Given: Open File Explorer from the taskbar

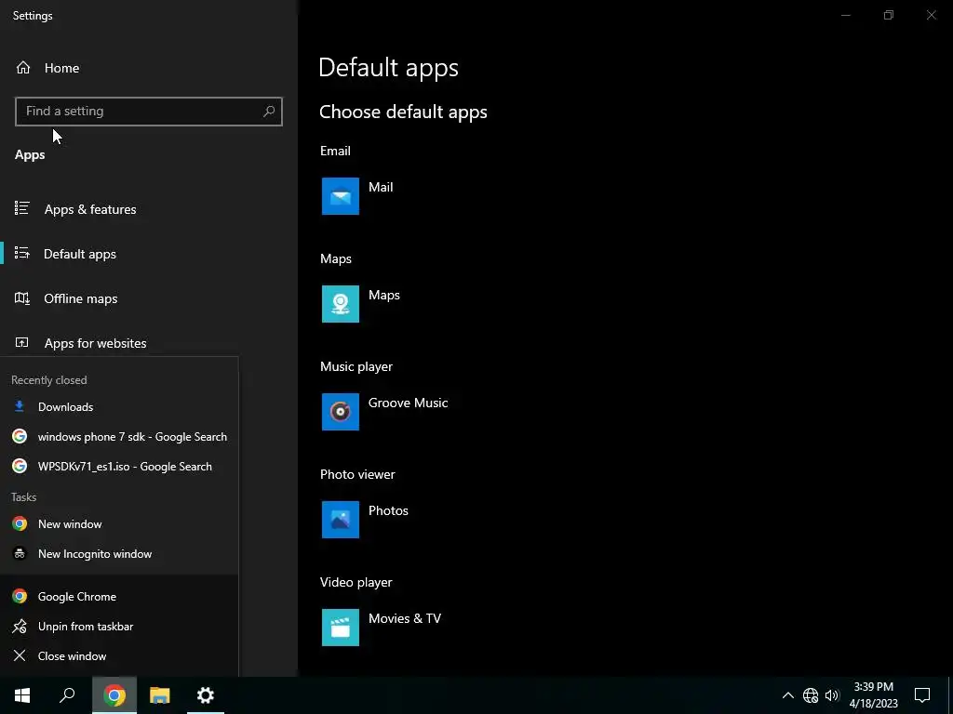Looking at the screenshot, I should tap(160, 695).
